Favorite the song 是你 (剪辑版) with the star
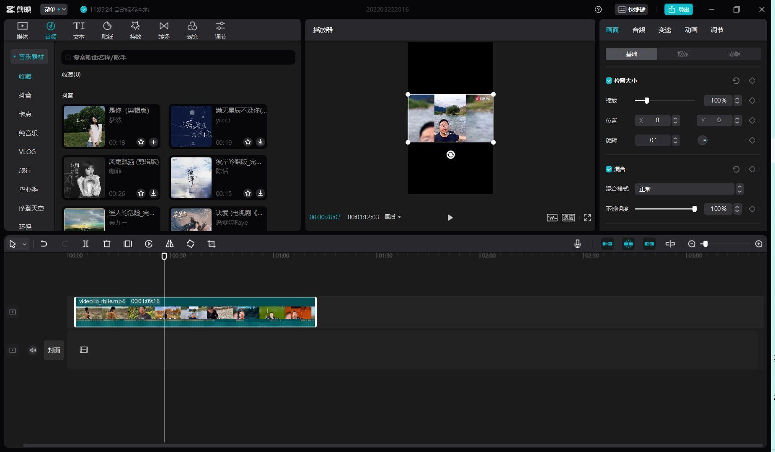The height and width of the screenshot is (452, 775). pos(141,142)
